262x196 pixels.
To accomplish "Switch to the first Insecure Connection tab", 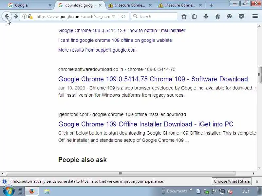I will coord(129,5).
